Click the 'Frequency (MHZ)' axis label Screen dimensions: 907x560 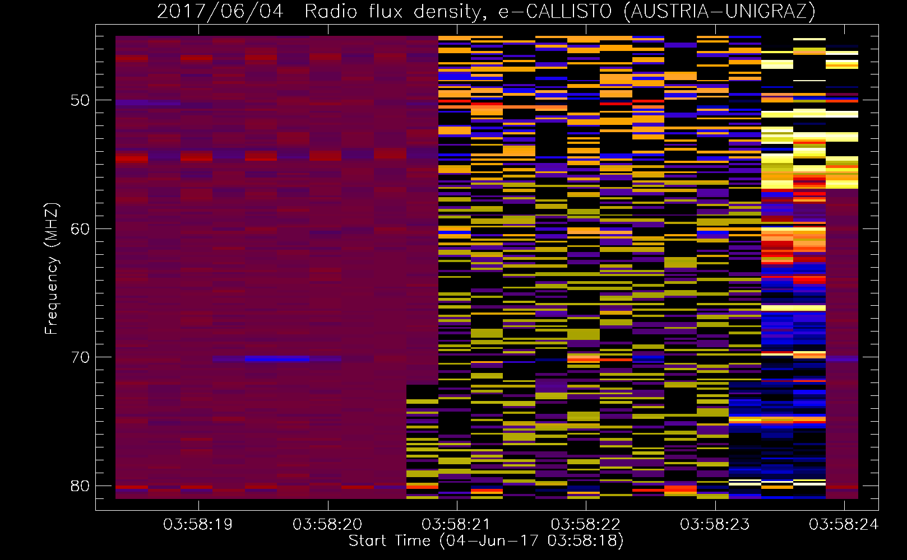(52, 269)
